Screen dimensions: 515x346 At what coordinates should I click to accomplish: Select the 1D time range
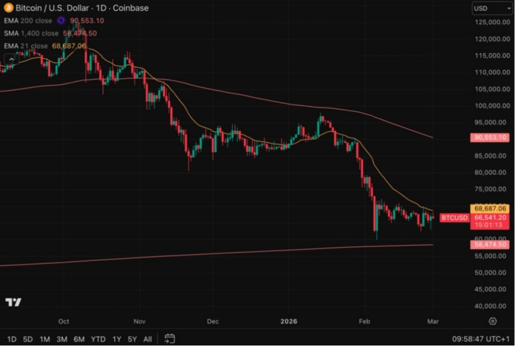[11, 339]
